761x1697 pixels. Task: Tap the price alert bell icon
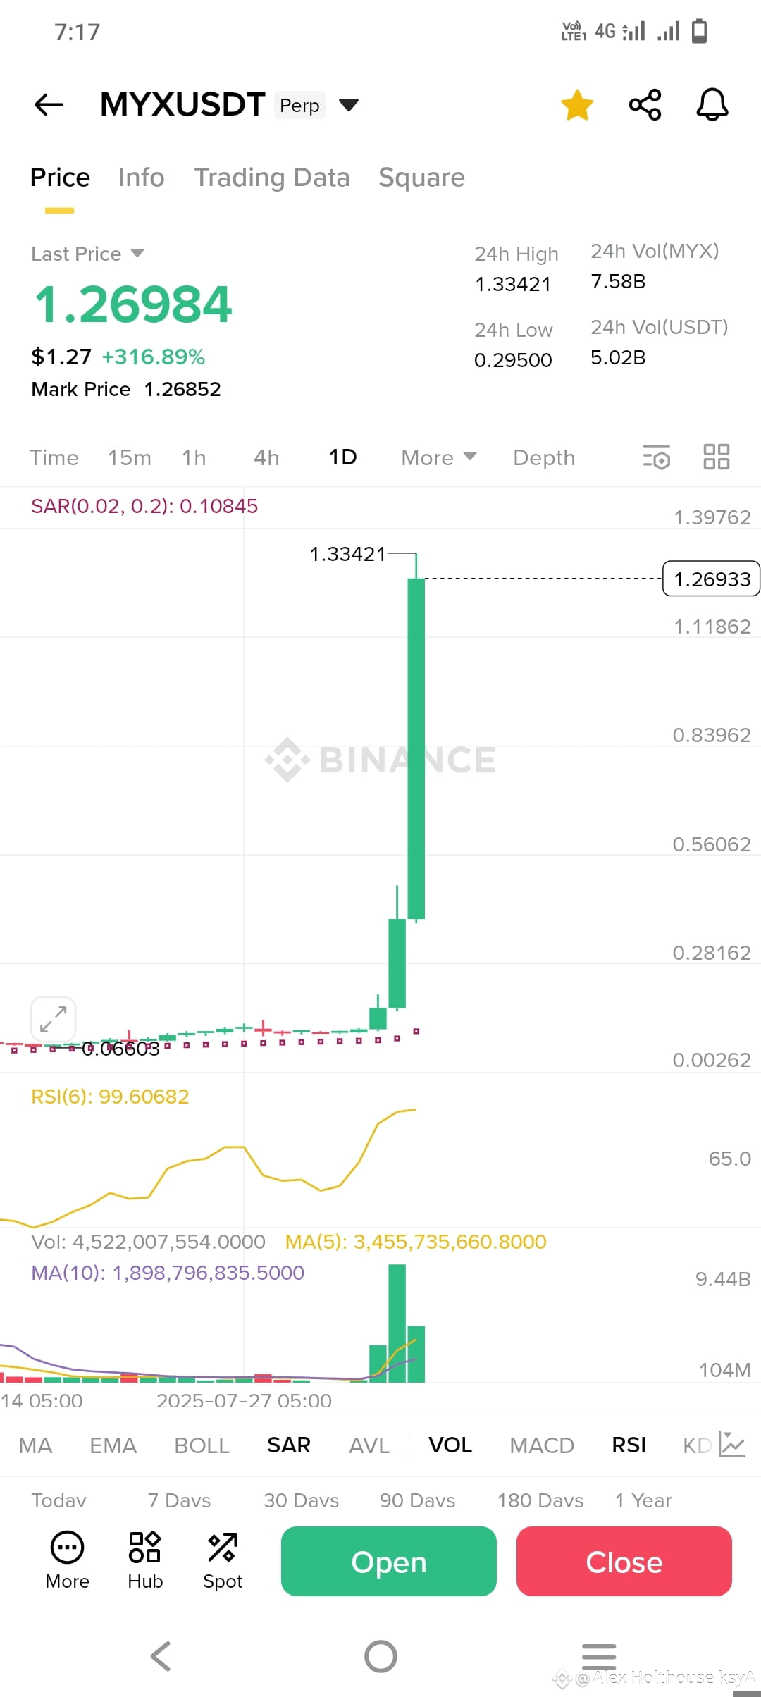pos(712,105)
